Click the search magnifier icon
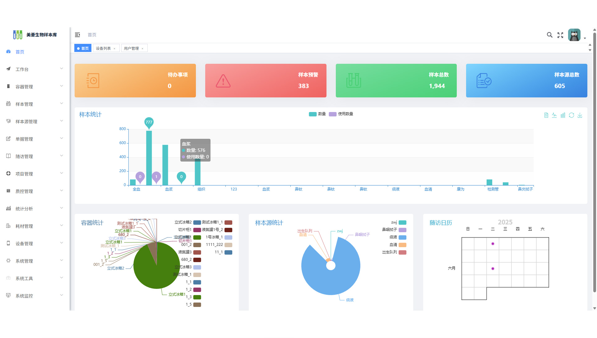 (x=549, y=35)
